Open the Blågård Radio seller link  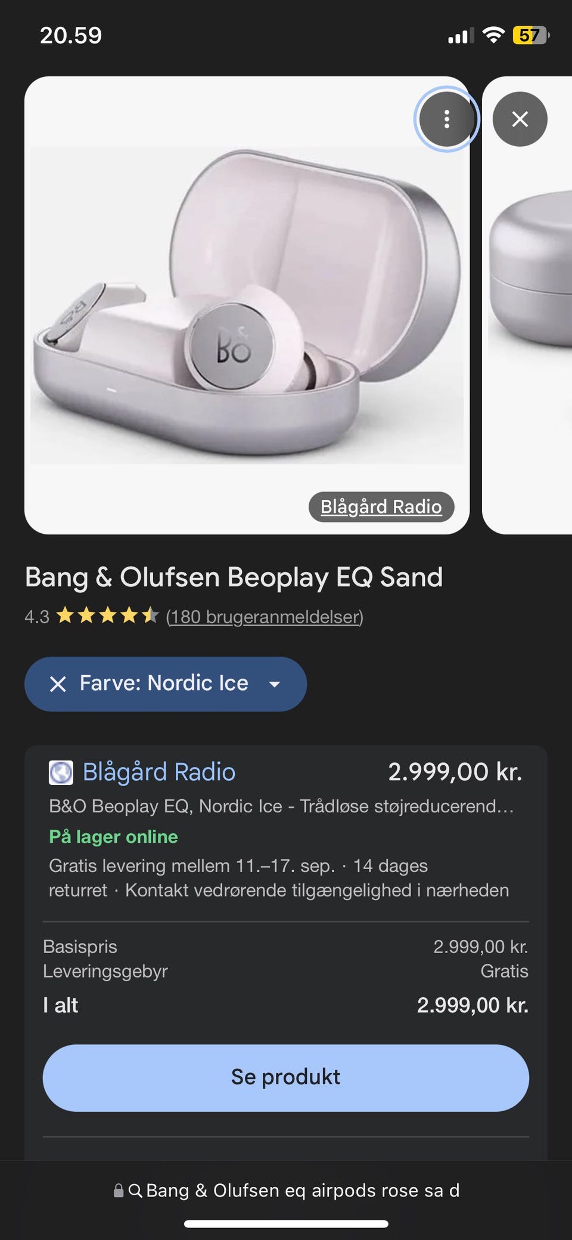159,772
